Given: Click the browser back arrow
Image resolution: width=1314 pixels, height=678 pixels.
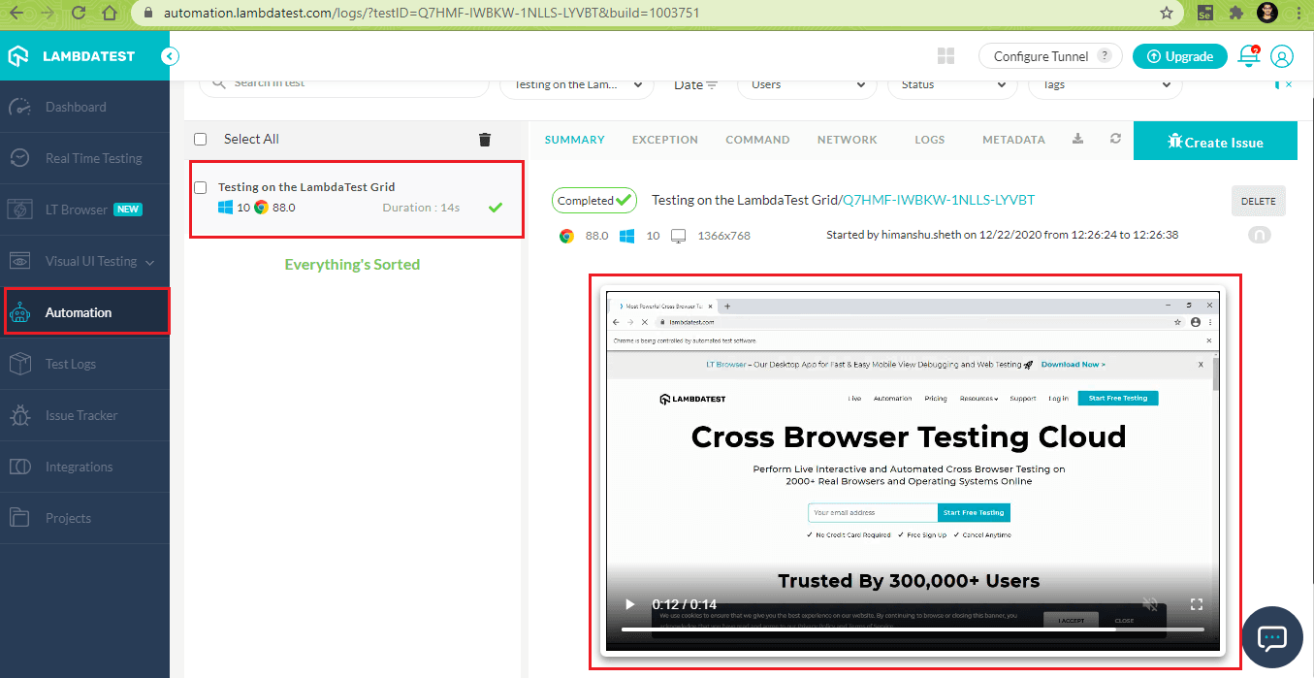Looking at the screenshot, I should 17,14.
